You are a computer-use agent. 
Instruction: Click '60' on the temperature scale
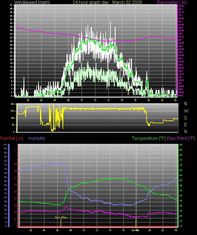[x=181, y=175]
